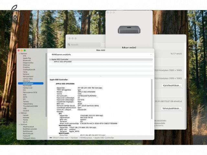Select USB in the hardware list
Viewport: 207px width, 155px height.
pyautogui.click(x=25, y=108)
